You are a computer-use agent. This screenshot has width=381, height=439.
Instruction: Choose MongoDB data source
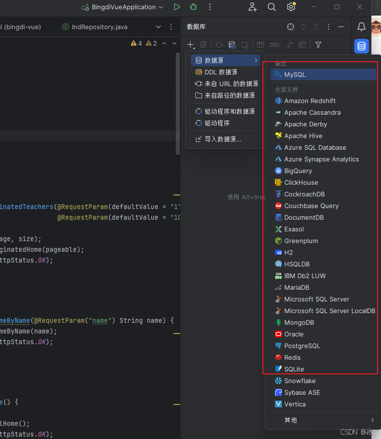click(324, 322)
